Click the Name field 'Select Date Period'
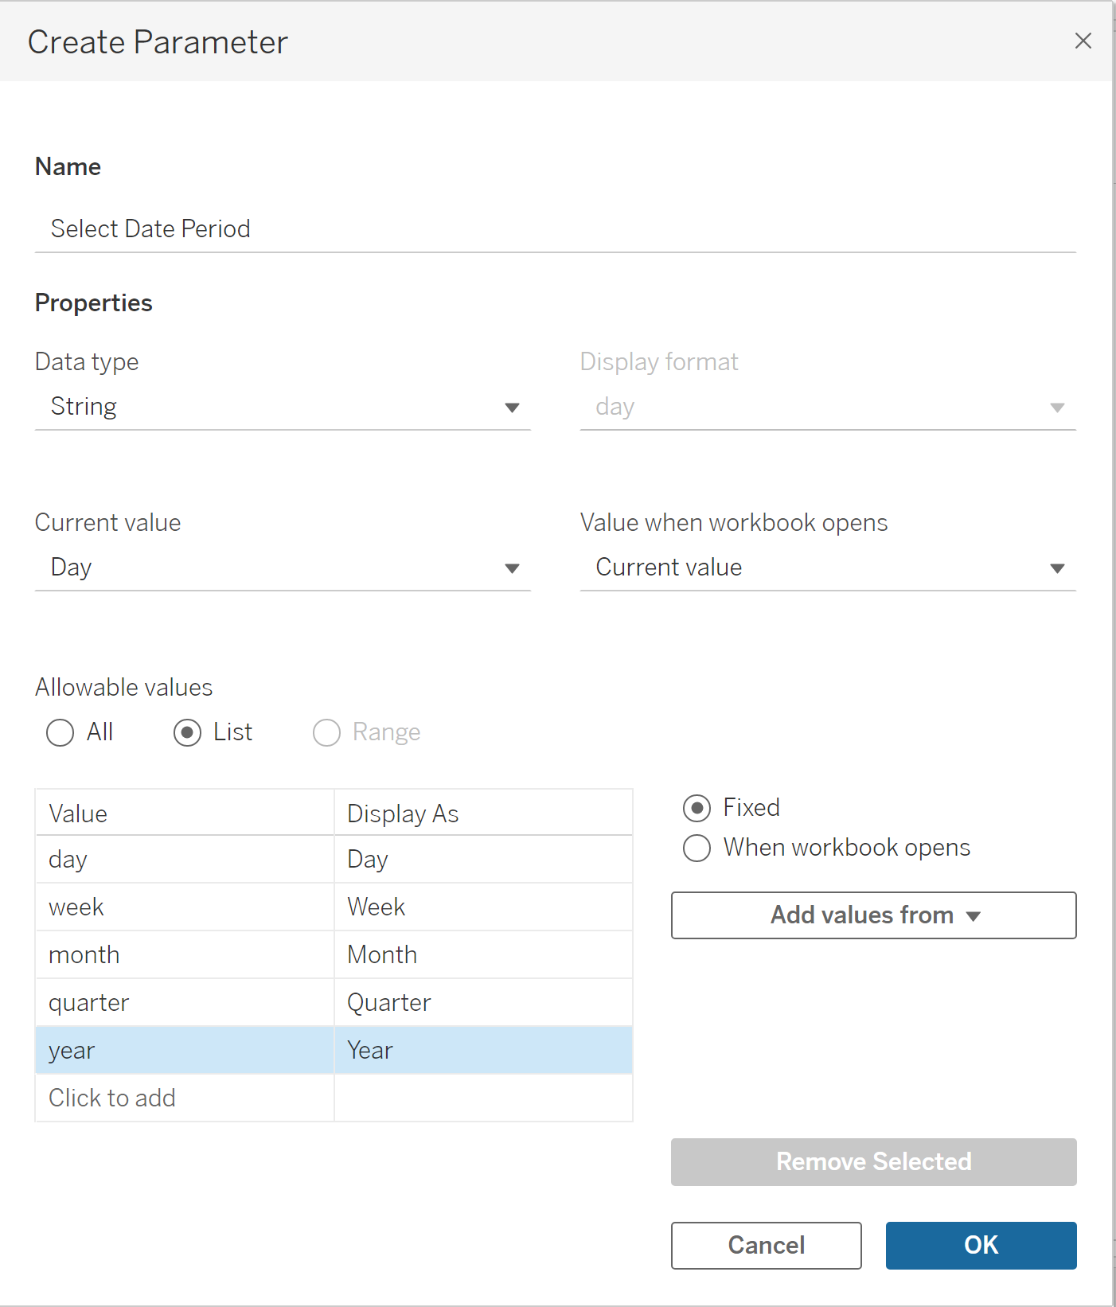The width and height of the screenshot is (1116, 1307). tap(554, 229)
